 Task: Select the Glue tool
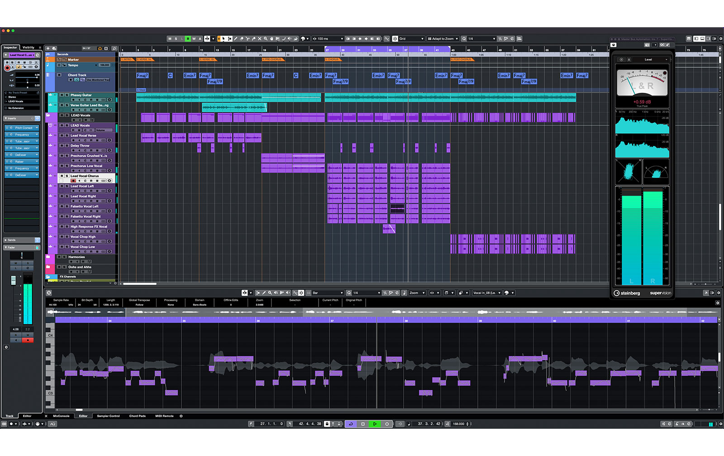[253, 38]
